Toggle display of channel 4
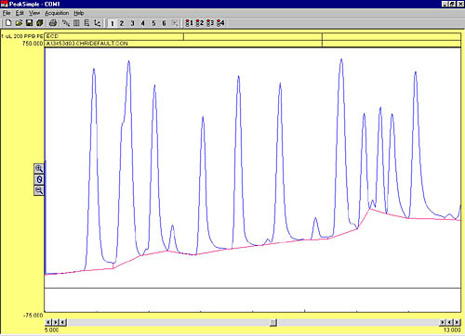Viewport: 465px width, 336px height. tap(143, 23)
